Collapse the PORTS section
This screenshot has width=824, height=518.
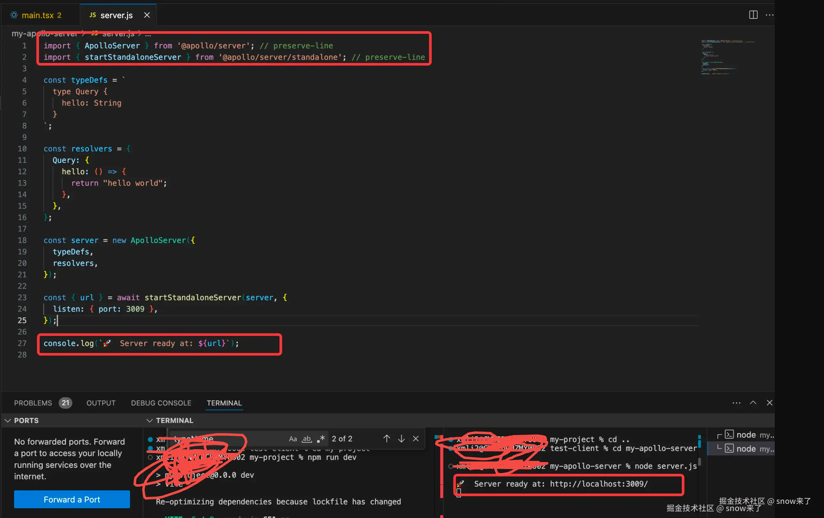pos(7,421)
